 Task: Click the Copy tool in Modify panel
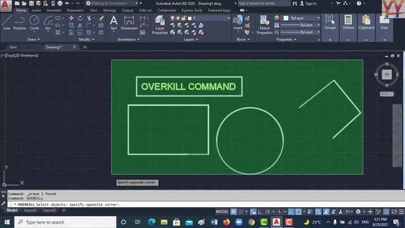click(x=72, y=25)
